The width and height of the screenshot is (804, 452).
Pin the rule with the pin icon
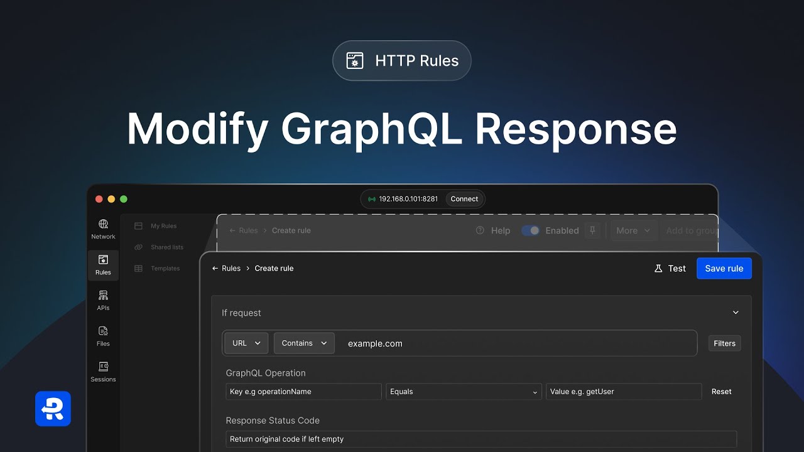tap(592, 230)
